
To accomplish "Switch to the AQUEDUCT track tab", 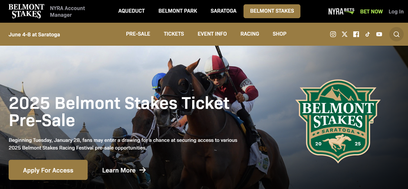I will click(132, 11).
